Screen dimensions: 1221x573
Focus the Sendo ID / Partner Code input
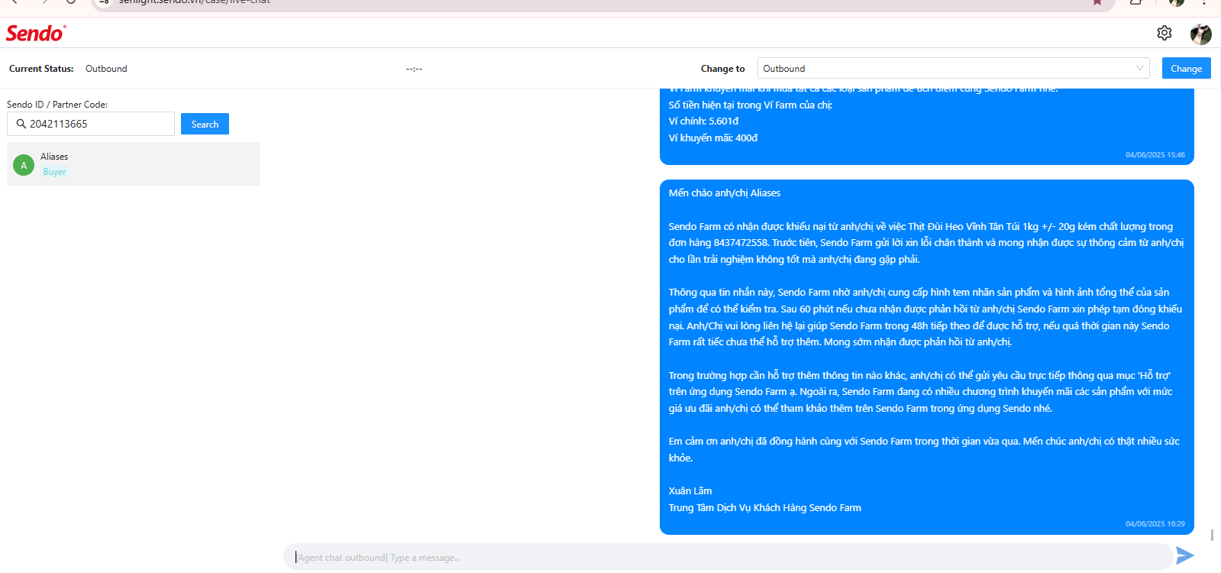point(91,124)
